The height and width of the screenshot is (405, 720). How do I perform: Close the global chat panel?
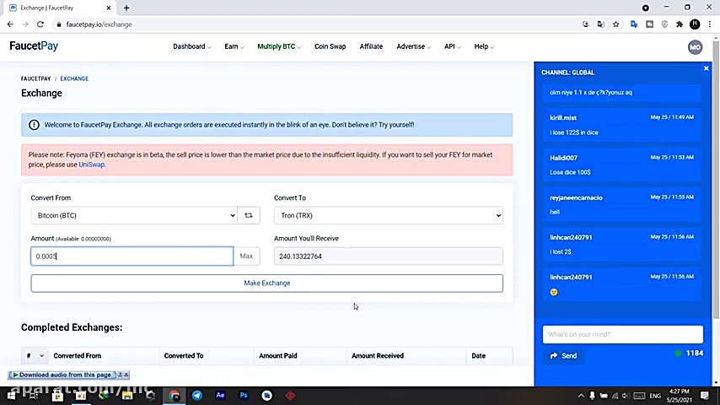(x=707, y=68)
